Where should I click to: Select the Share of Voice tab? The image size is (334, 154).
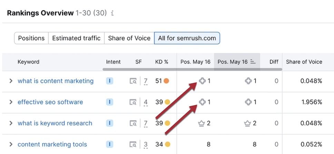click(129, 38)
